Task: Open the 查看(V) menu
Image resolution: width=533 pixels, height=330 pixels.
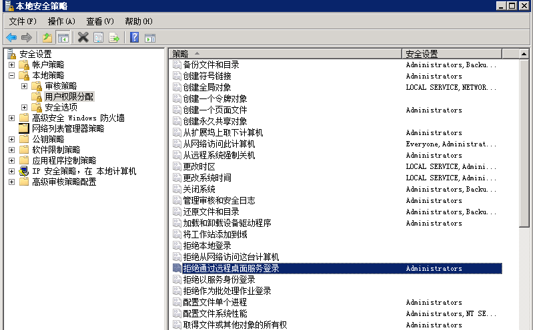Action: [100, 21]
